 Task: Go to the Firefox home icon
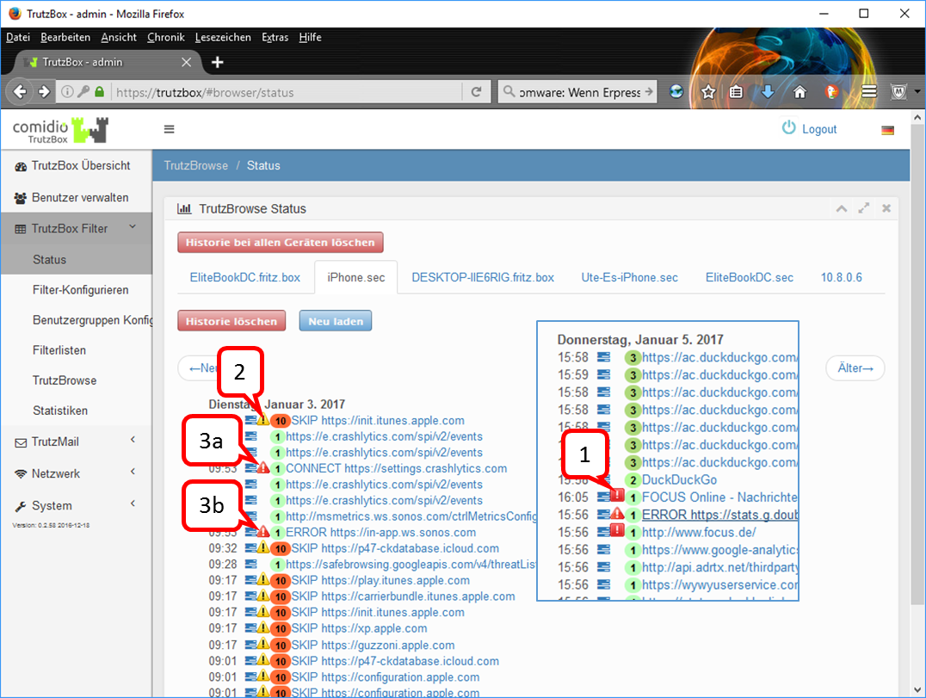[799, 91]
